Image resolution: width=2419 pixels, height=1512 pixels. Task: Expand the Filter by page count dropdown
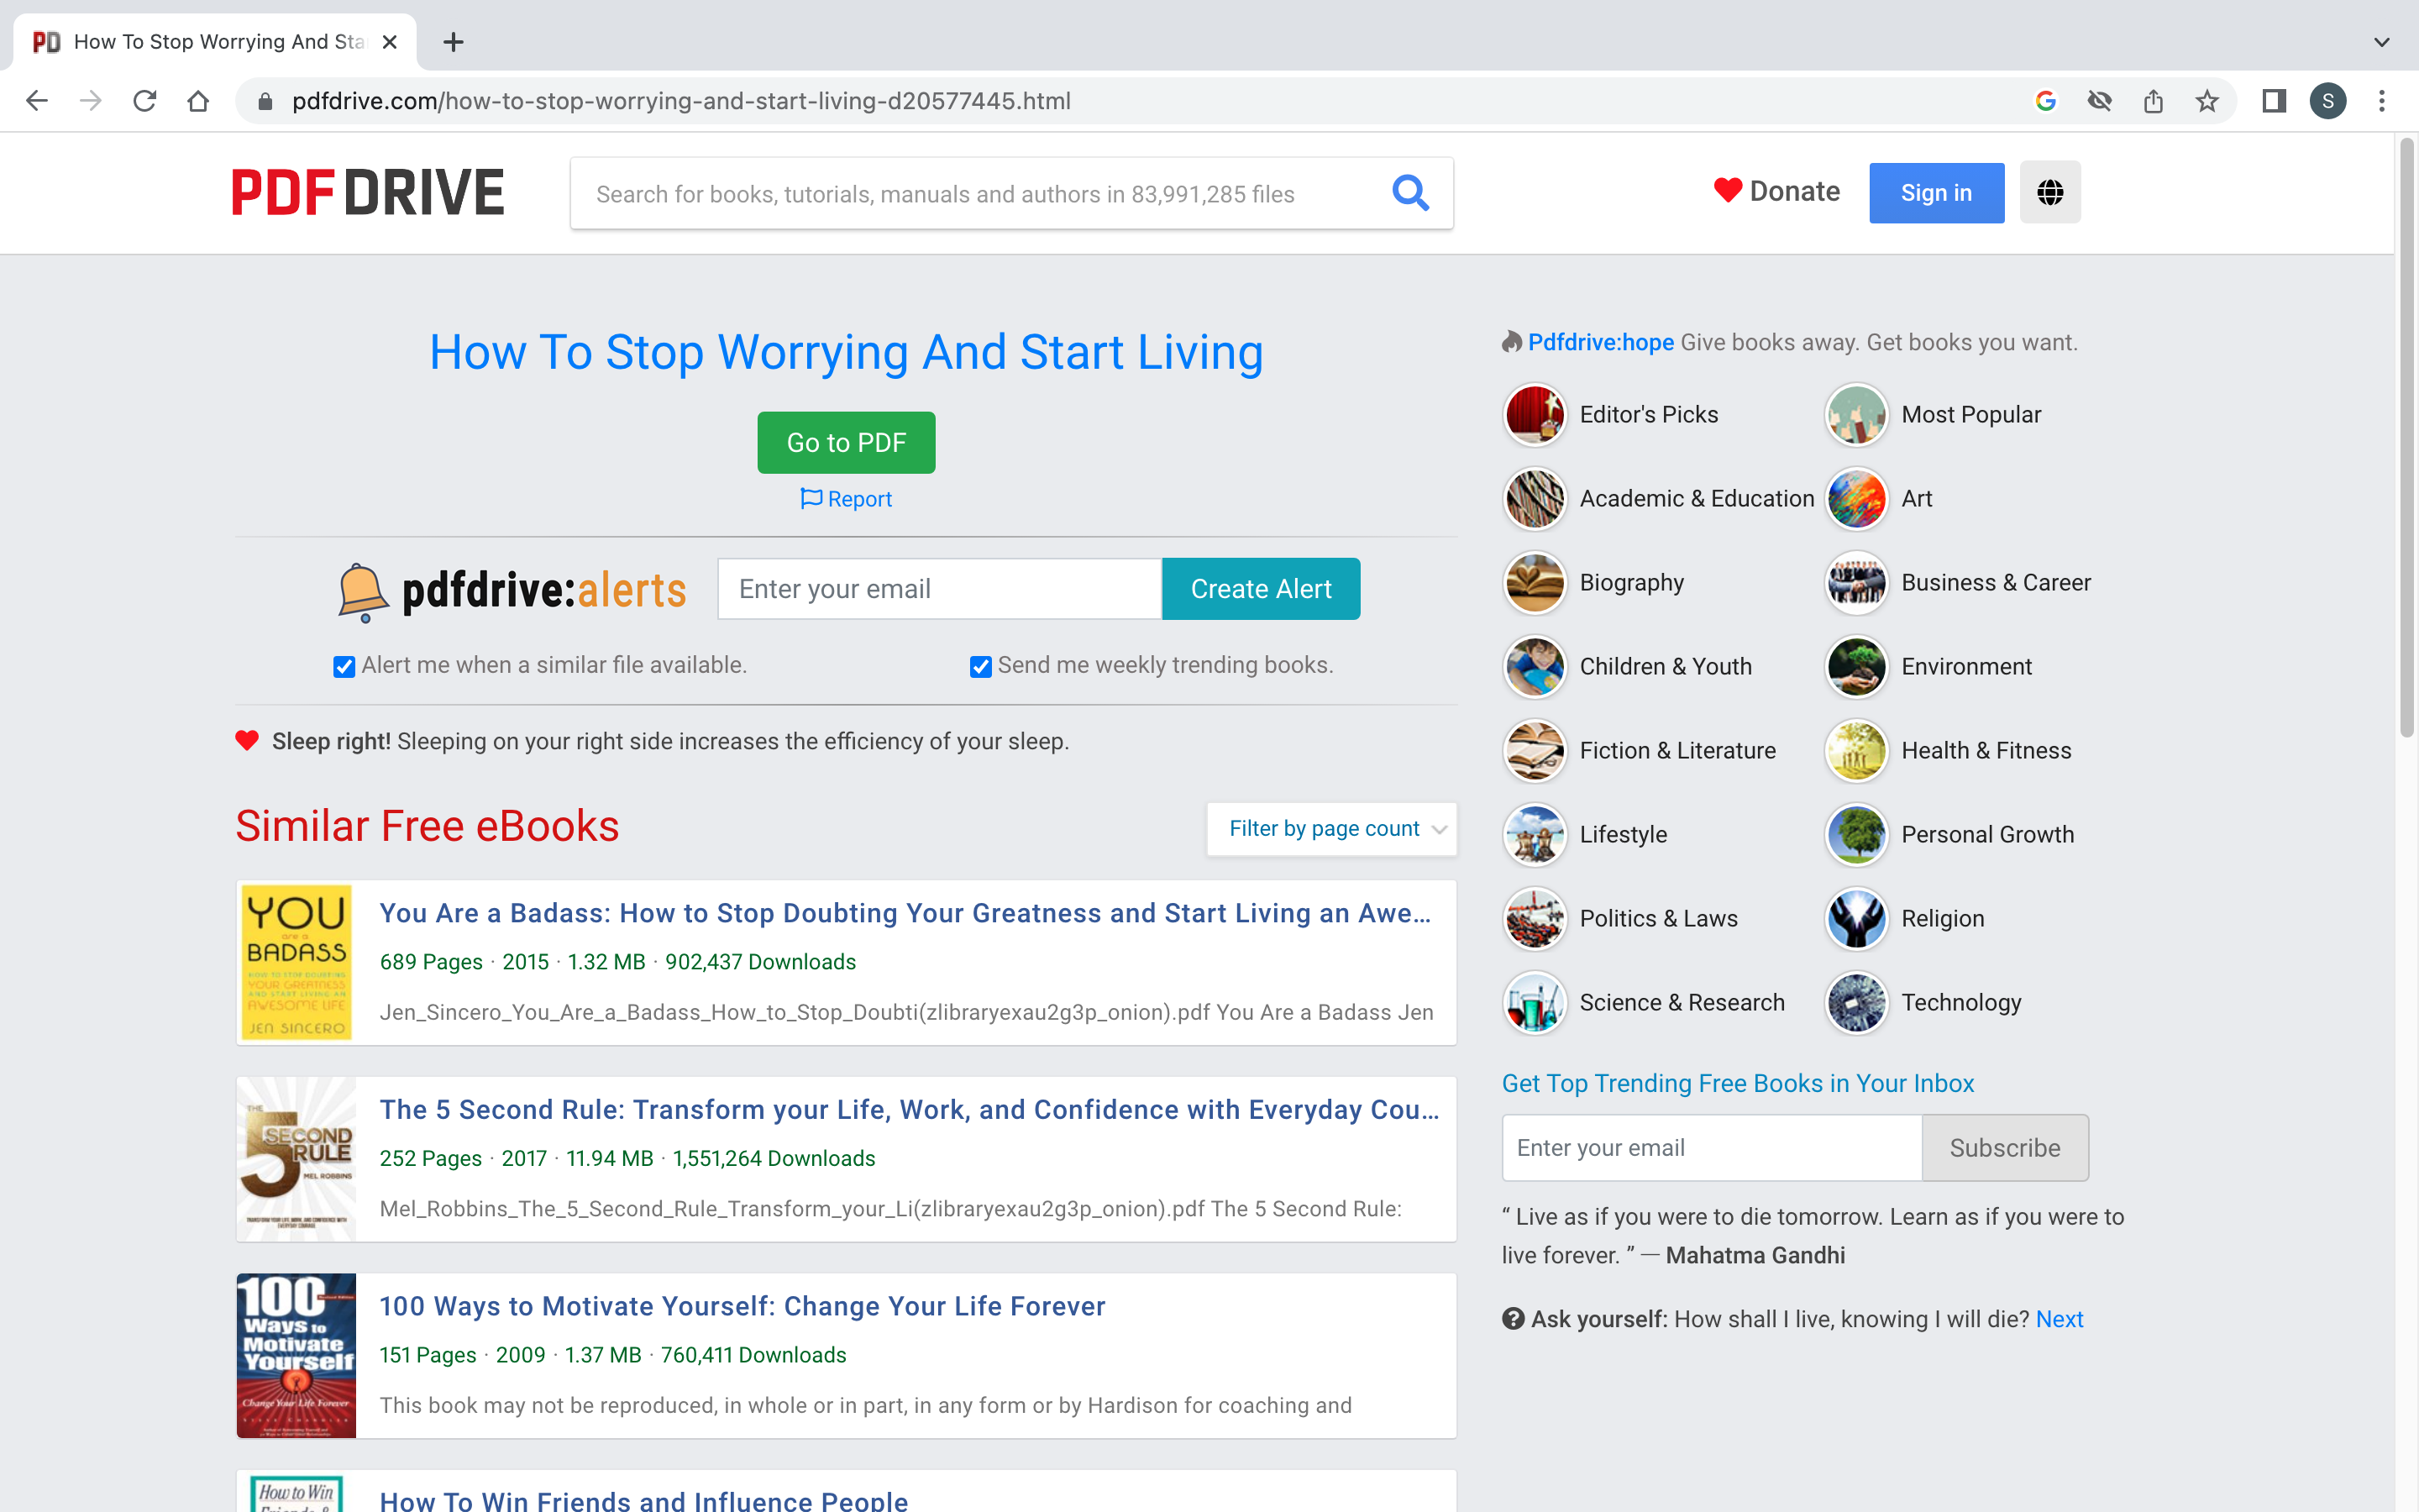pos(1330,829)
